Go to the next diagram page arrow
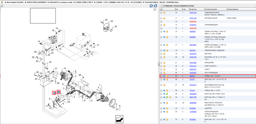256x124 pixels. (155, 6)
